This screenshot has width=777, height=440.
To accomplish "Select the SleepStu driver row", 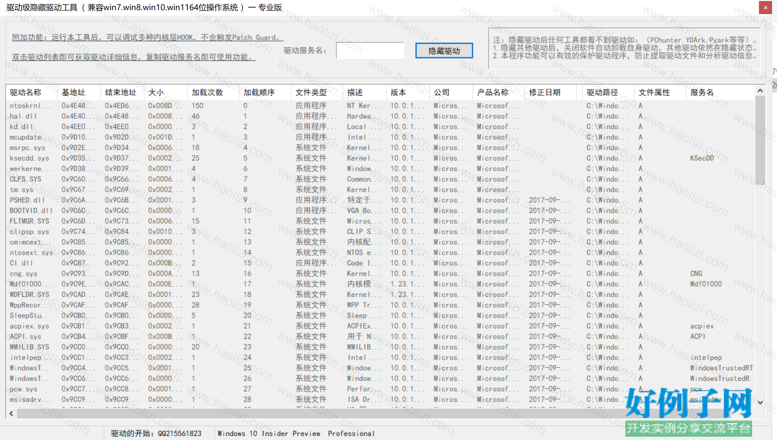I will (381, 315).
